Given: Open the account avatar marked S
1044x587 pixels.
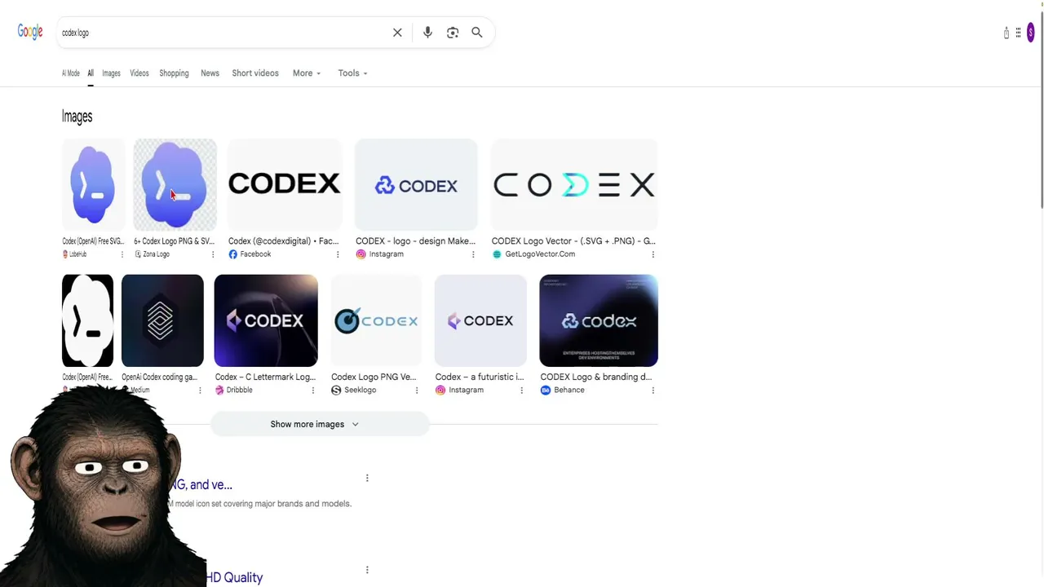Looking at the screenshot, I should [x=1031, y=33].
